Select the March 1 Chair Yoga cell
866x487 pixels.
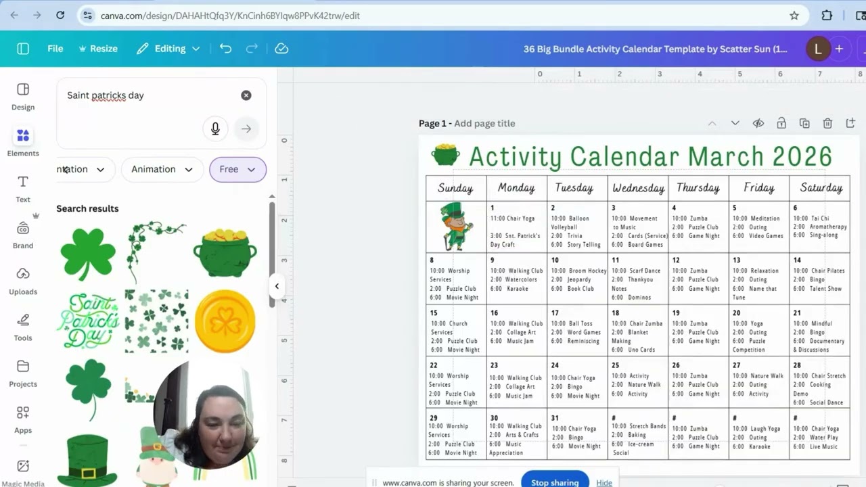pyautogui.click(x=517, y=227)
